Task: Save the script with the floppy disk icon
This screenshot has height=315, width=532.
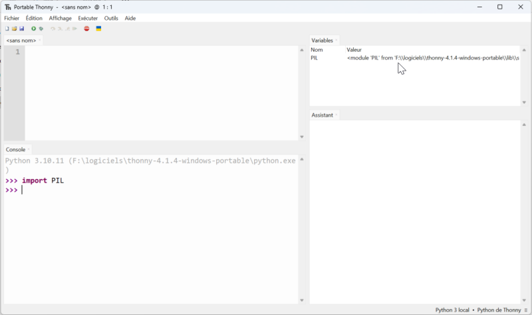Action: coord(22,29)
